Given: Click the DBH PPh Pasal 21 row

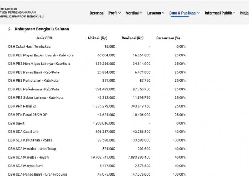Looking at the screenshot, I should pos(97,106).
